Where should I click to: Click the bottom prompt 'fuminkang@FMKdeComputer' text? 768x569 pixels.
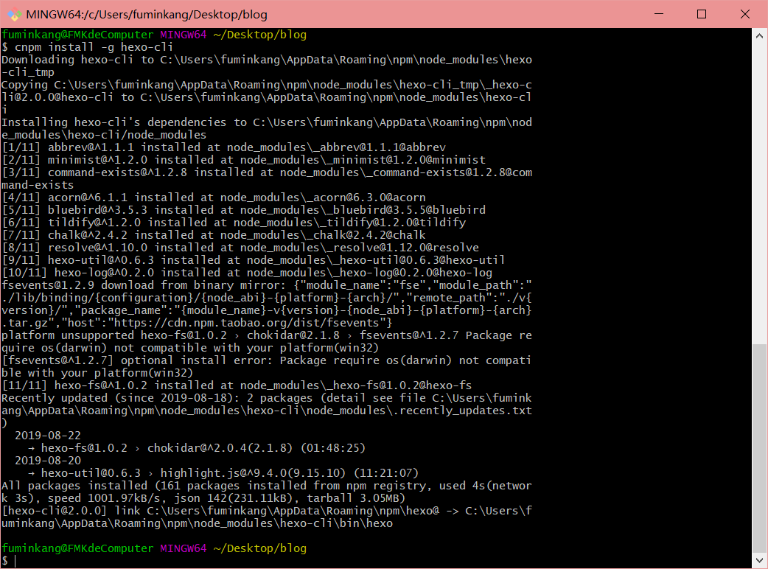click(77, 548)
